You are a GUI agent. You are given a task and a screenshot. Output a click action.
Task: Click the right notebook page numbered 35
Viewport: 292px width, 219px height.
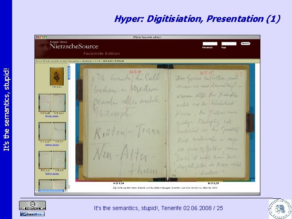(207, 123)
